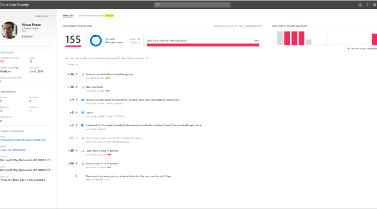Open the Mass download alert
This screenshot has height=209, width=377.
(x=94, y=87)
